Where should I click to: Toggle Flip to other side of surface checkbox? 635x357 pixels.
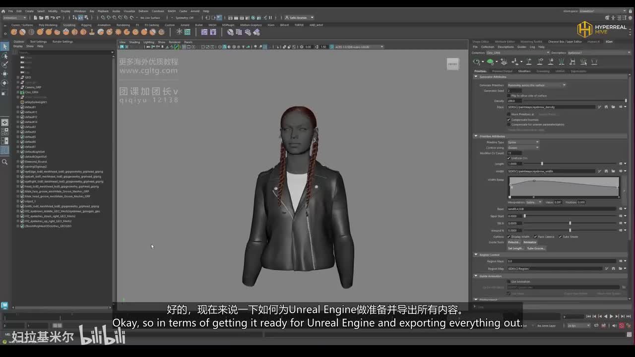[x=508, y=96]
